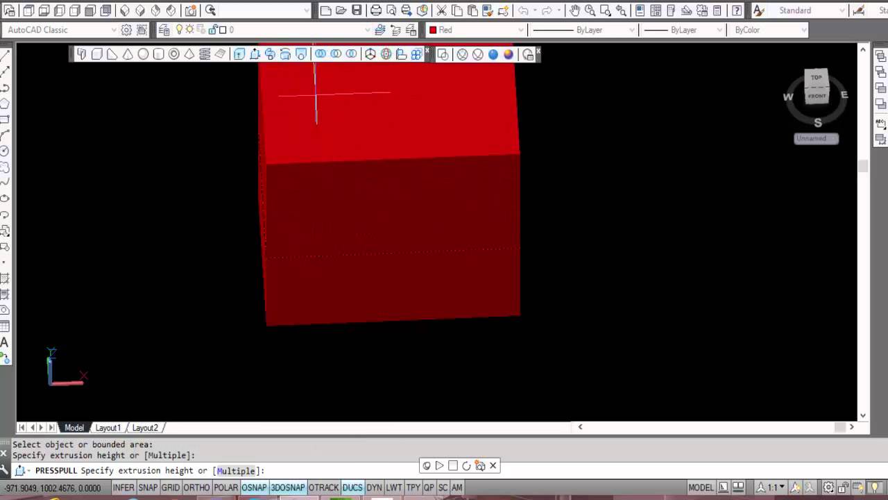
Task: Click the TOP face of ViewCube
Action: (817, 78)
